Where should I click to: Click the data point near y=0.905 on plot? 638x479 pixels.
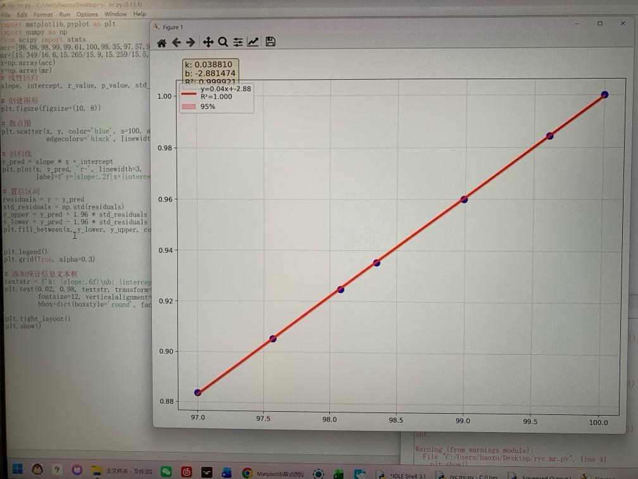click(273, 338)
